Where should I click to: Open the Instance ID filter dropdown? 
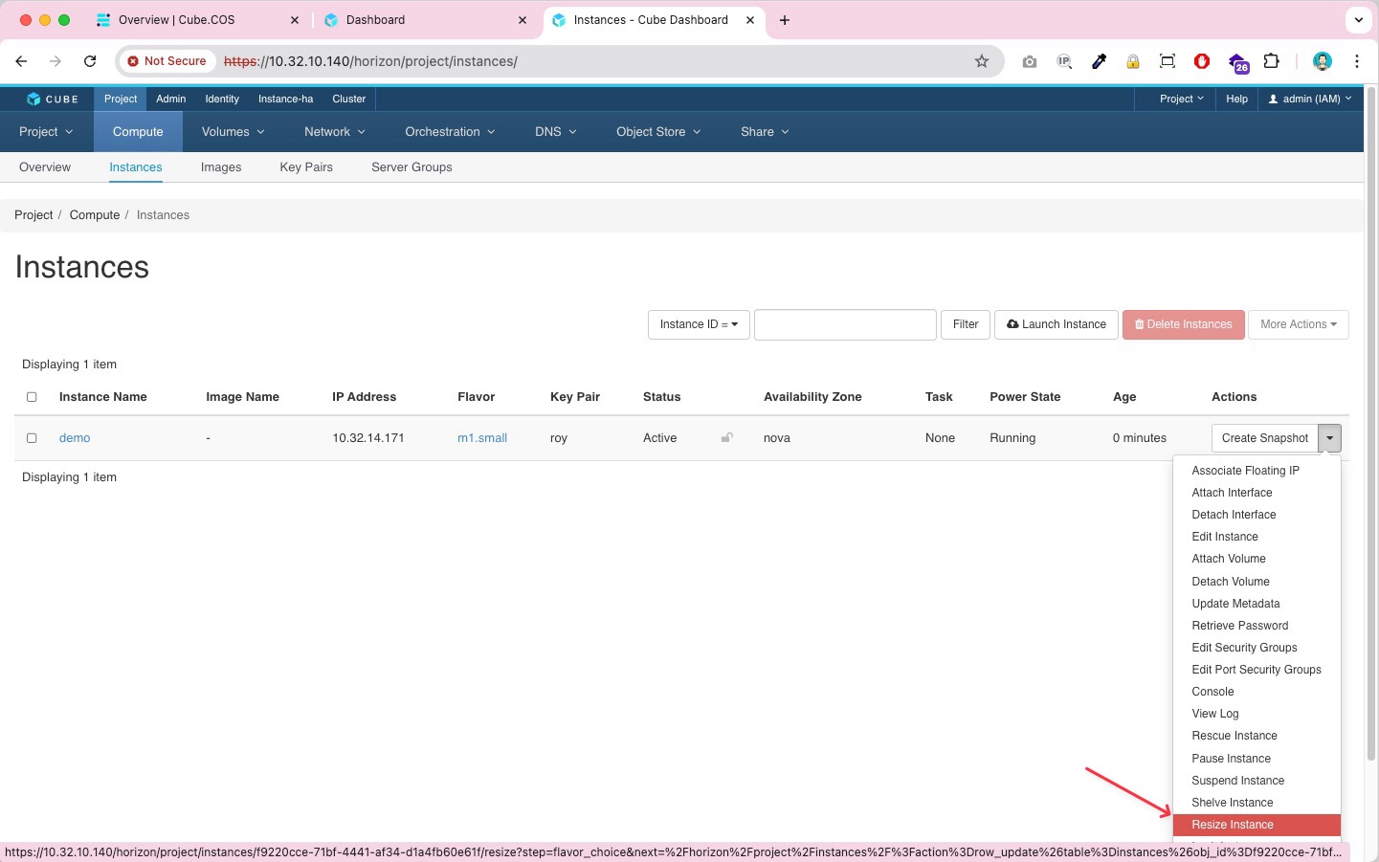point(699,324)
